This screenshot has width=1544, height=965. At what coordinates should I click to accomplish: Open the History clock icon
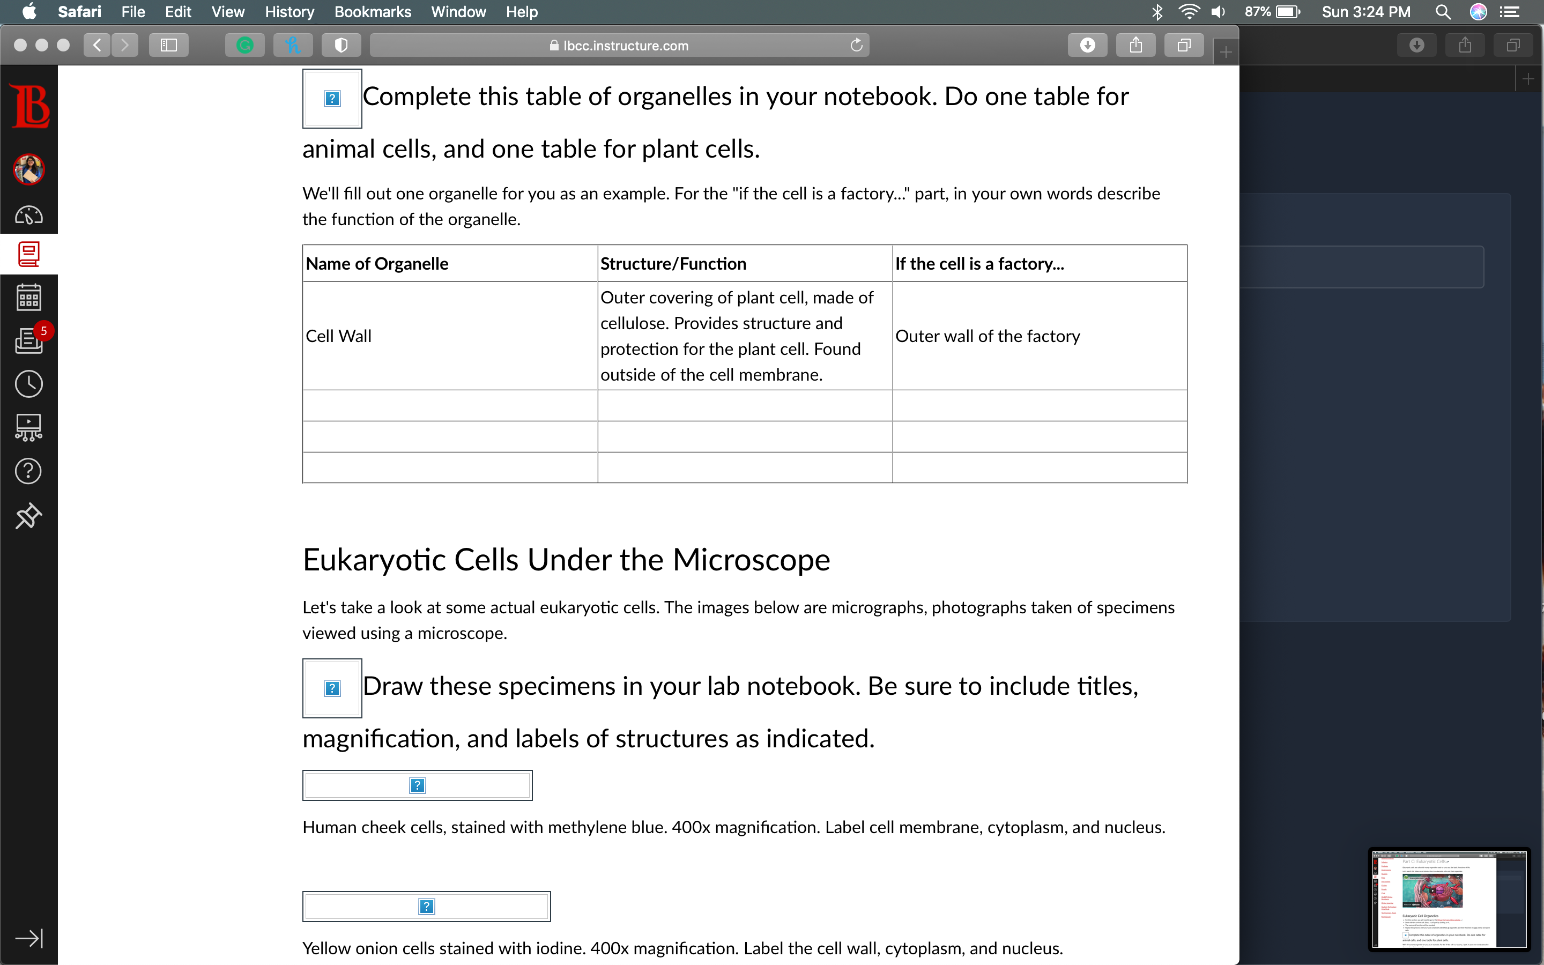point(29,383)
